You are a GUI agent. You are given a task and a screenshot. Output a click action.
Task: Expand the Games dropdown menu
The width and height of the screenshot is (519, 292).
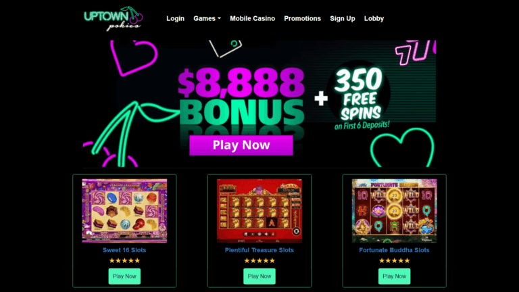pyautogui.click(x=207, y=18)
